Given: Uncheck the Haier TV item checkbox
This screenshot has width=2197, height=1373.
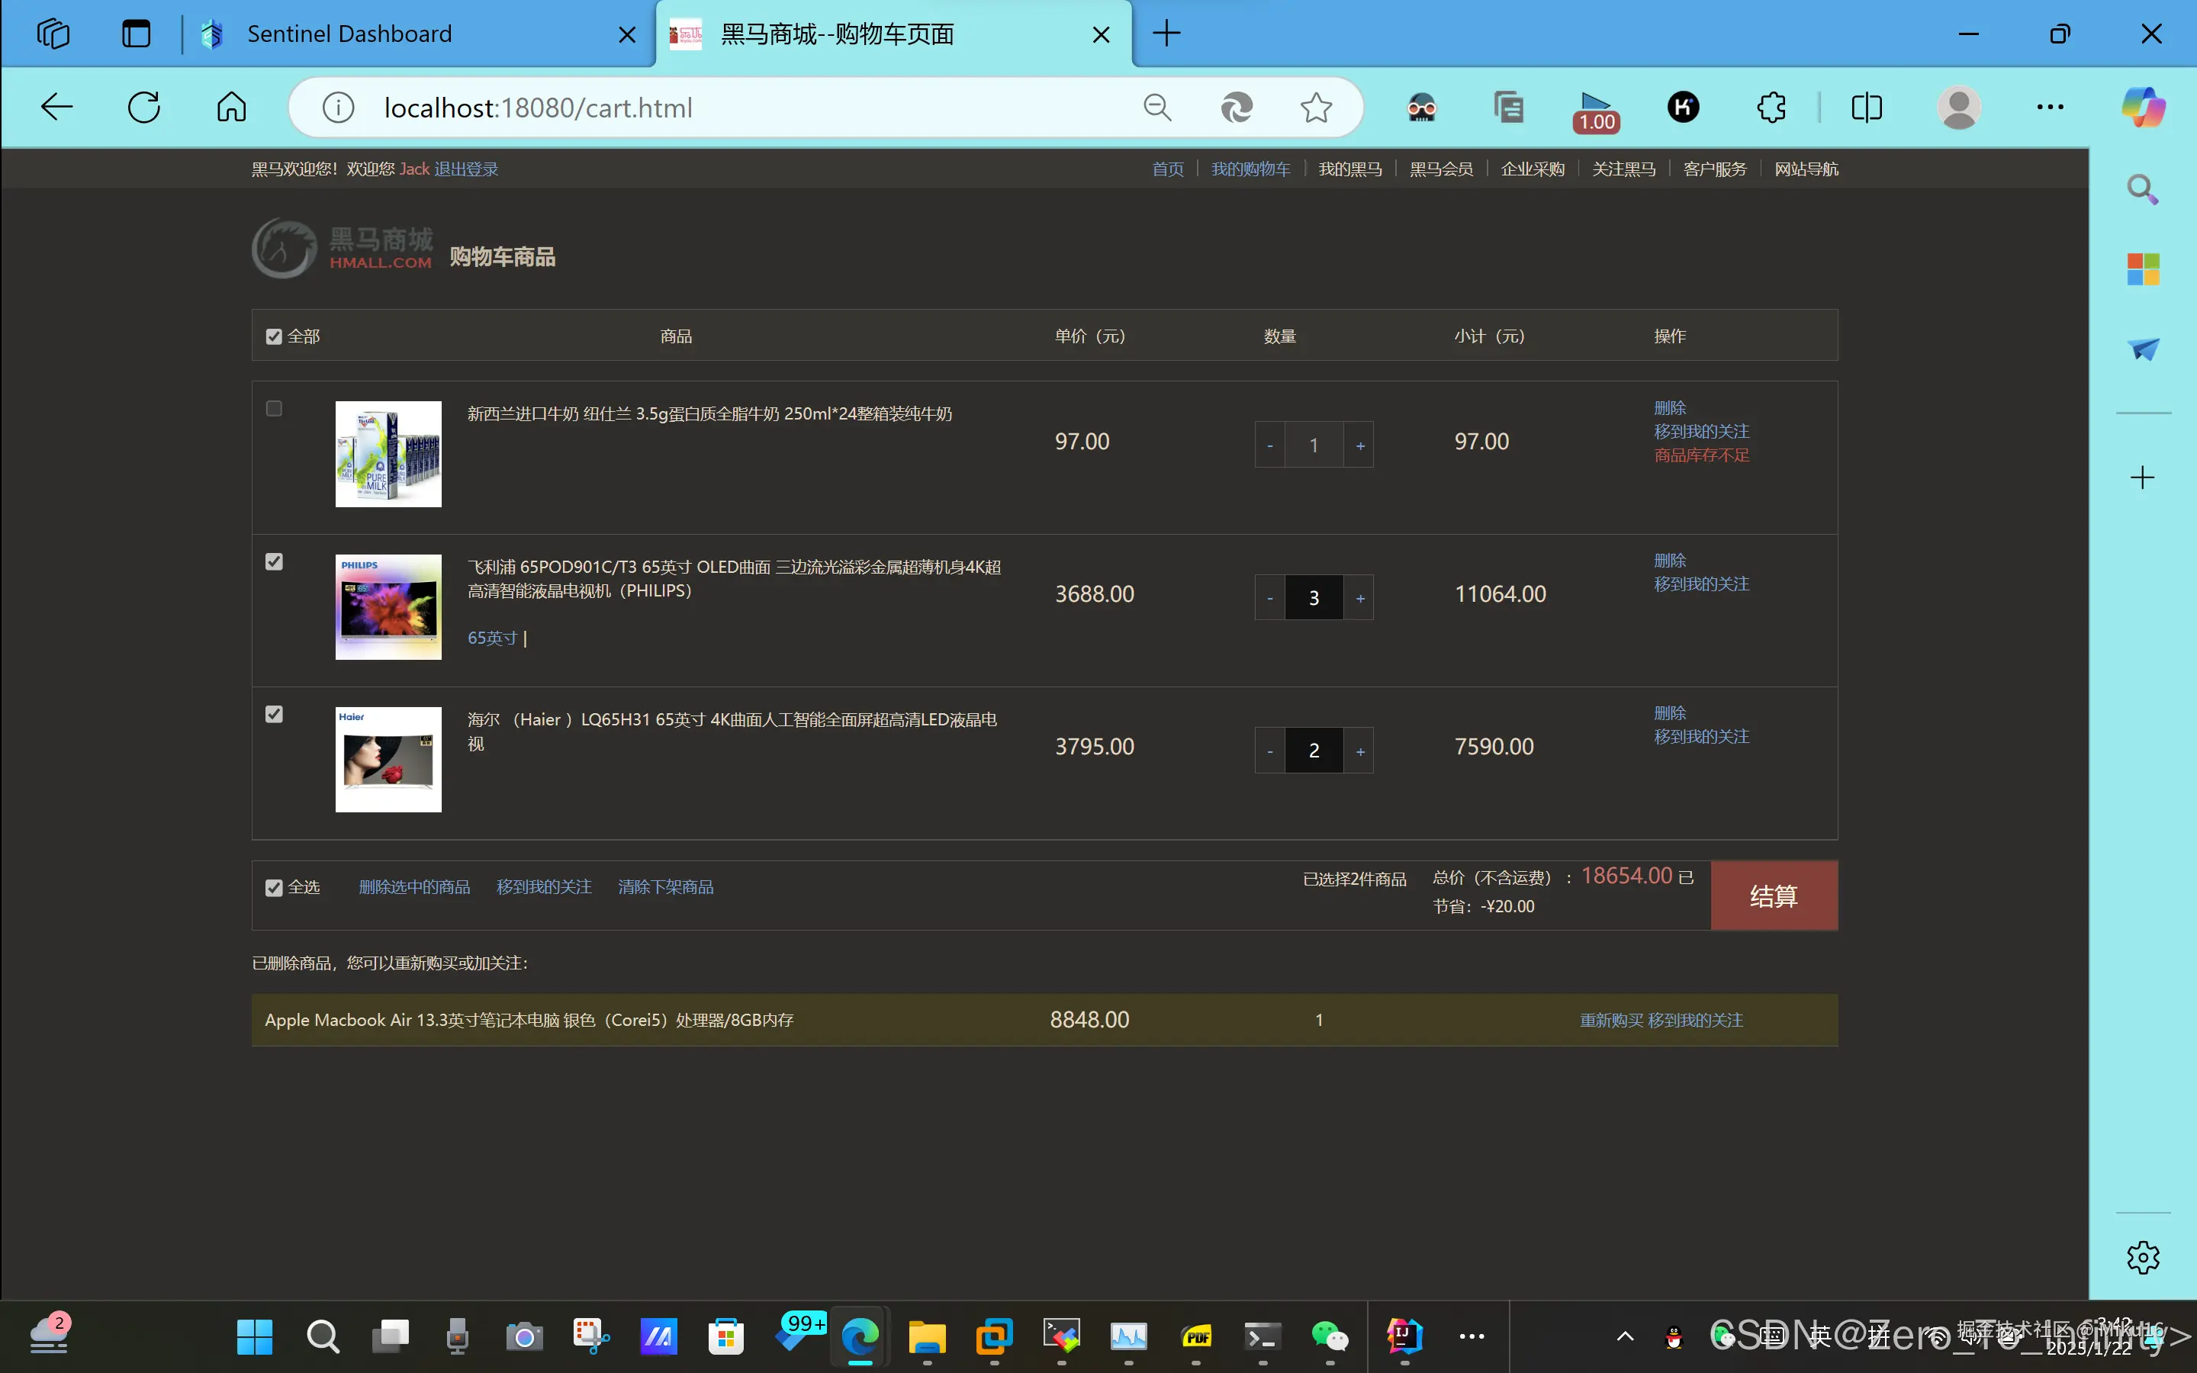Looking at the screenshot, I should 273,715.
